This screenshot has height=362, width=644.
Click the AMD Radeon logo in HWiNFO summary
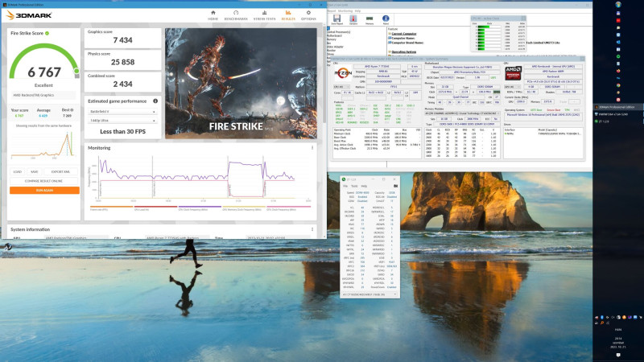coord(513,73)
